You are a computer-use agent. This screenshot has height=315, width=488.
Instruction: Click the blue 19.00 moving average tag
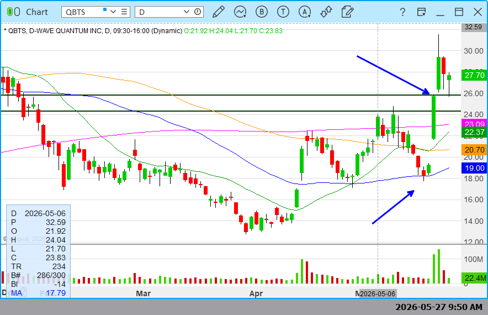pos(474,168)
